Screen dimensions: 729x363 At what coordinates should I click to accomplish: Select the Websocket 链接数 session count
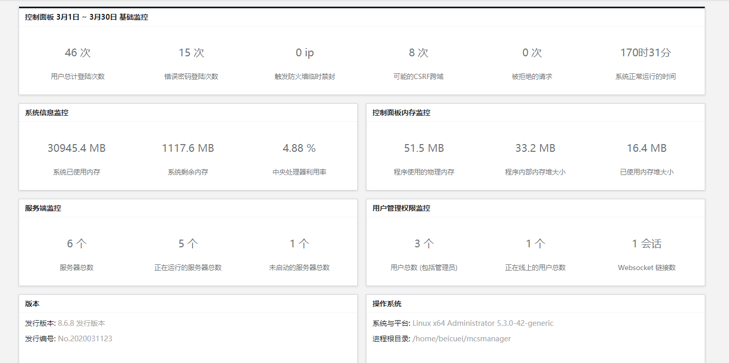tap(647, 253)
